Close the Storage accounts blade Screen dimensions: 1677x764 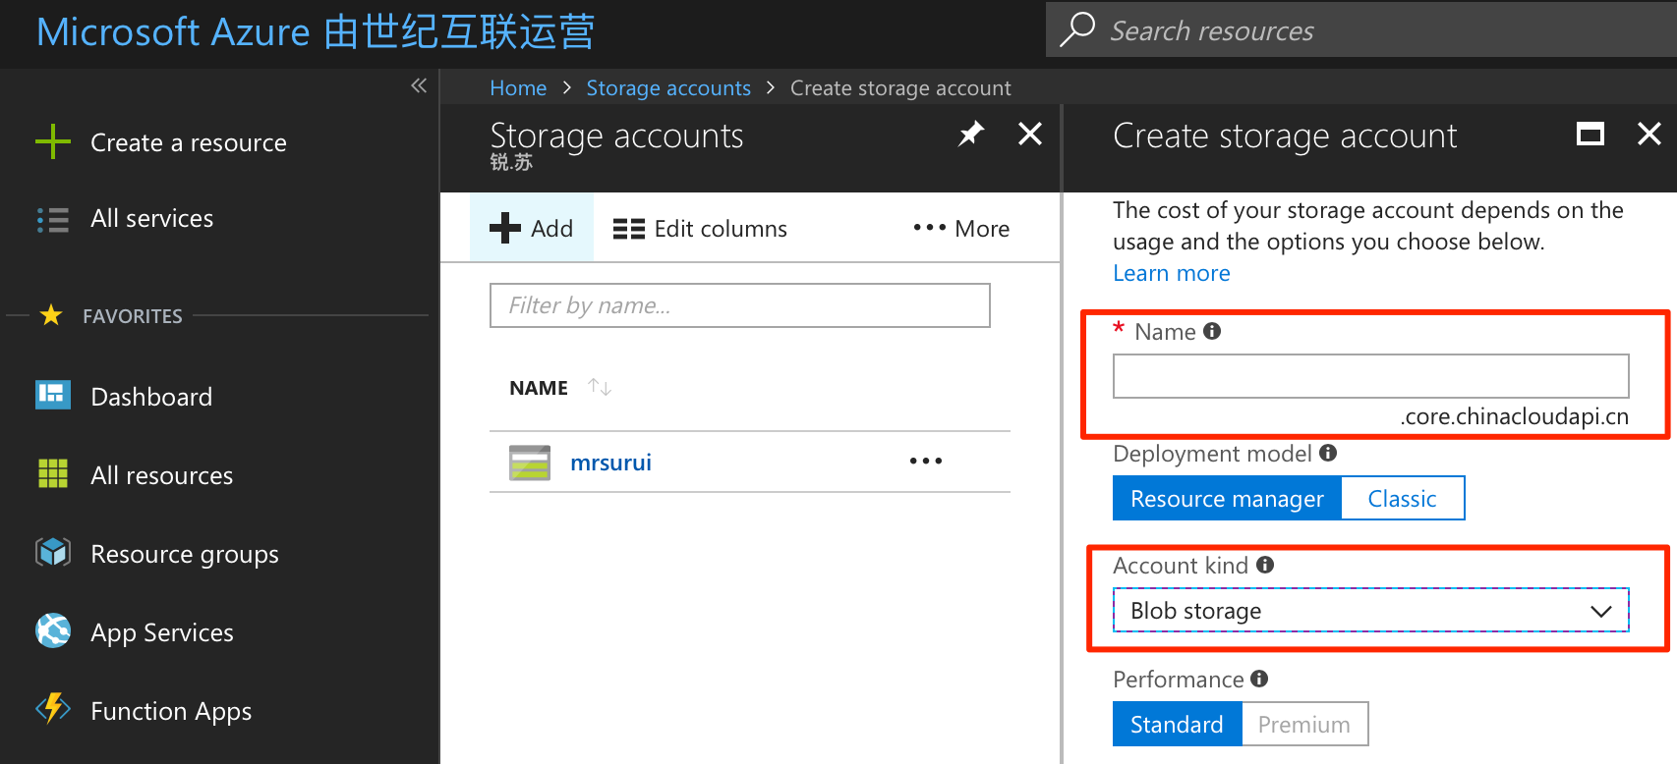(x=1030, y=134)
